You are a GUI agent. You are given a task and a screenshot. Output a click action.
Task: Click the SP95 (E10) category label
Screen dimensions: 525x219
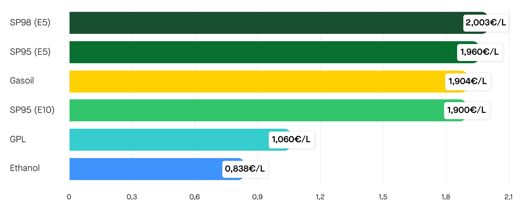pyautogui.click(x=32, y=110)
